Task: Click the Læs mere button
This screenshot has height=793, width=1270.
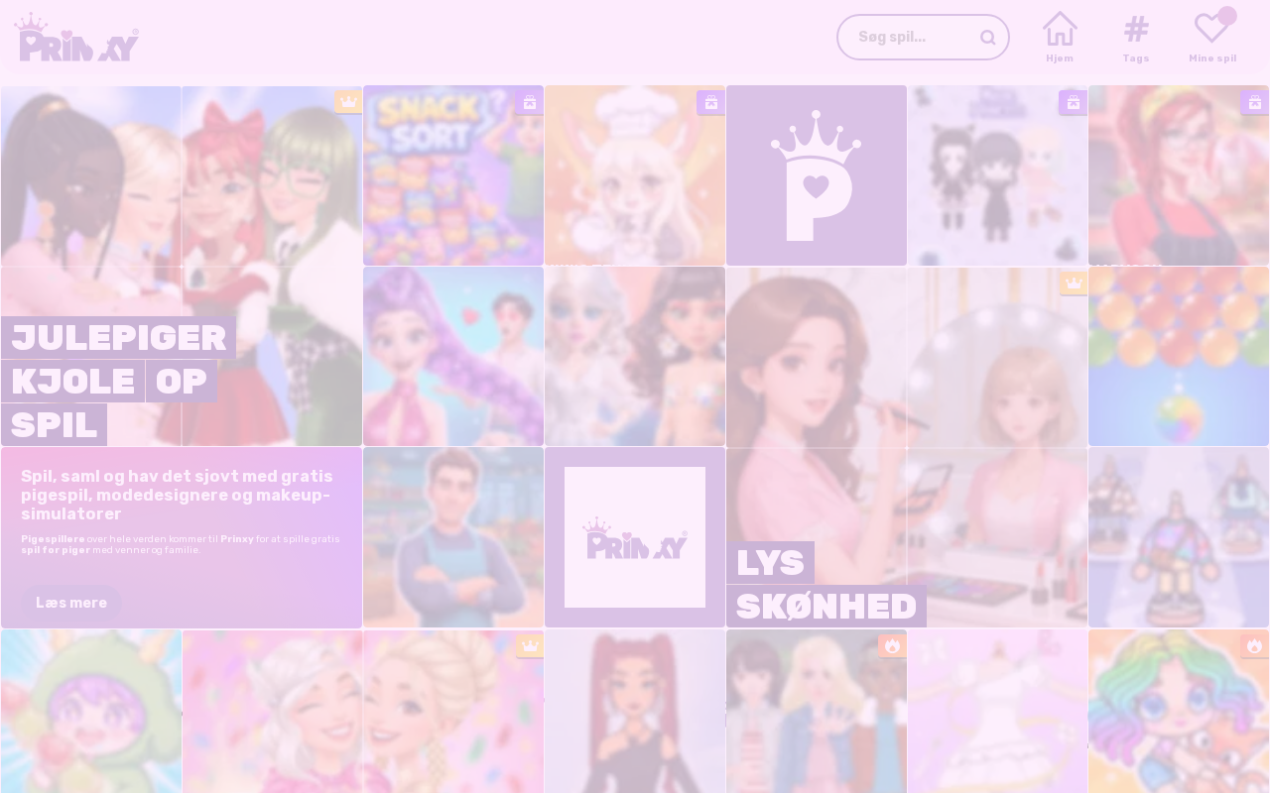Action: pyautogui.click(x=71, y=603)
